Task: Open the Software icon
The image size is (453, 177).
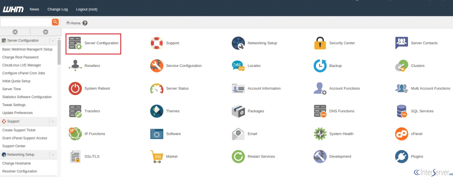Action: pyautogui.click(x=157, y=134)
